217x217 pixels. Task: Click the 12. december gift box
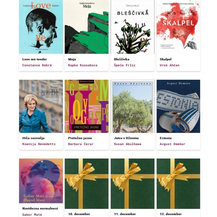point(178,184)
